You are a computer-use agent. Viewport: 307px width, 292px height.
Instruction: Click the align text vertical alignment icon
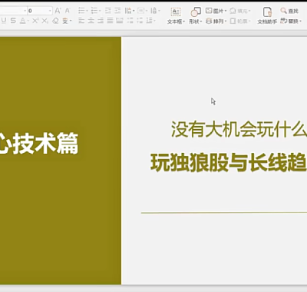(x=140, y=11)
